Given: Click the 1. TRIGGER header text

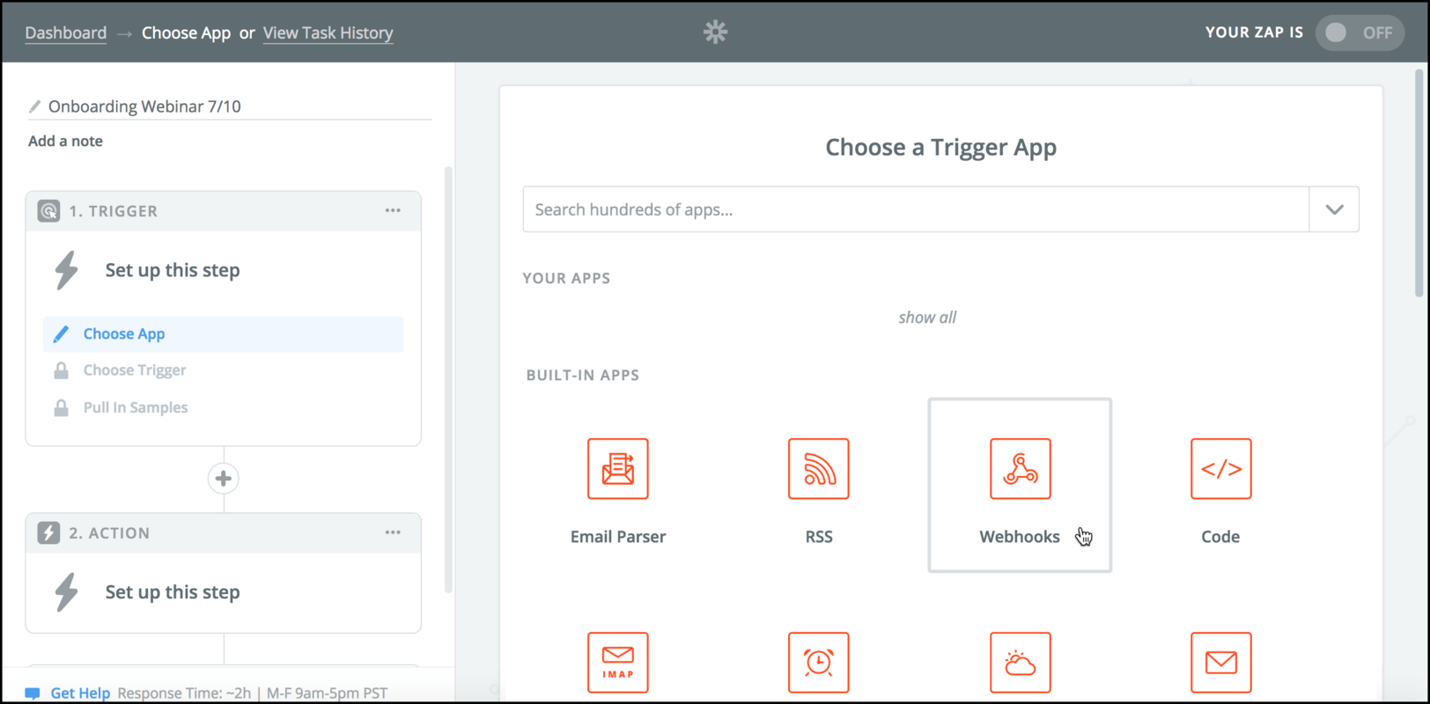Looking at the screenshot, I should coord(114,211).
